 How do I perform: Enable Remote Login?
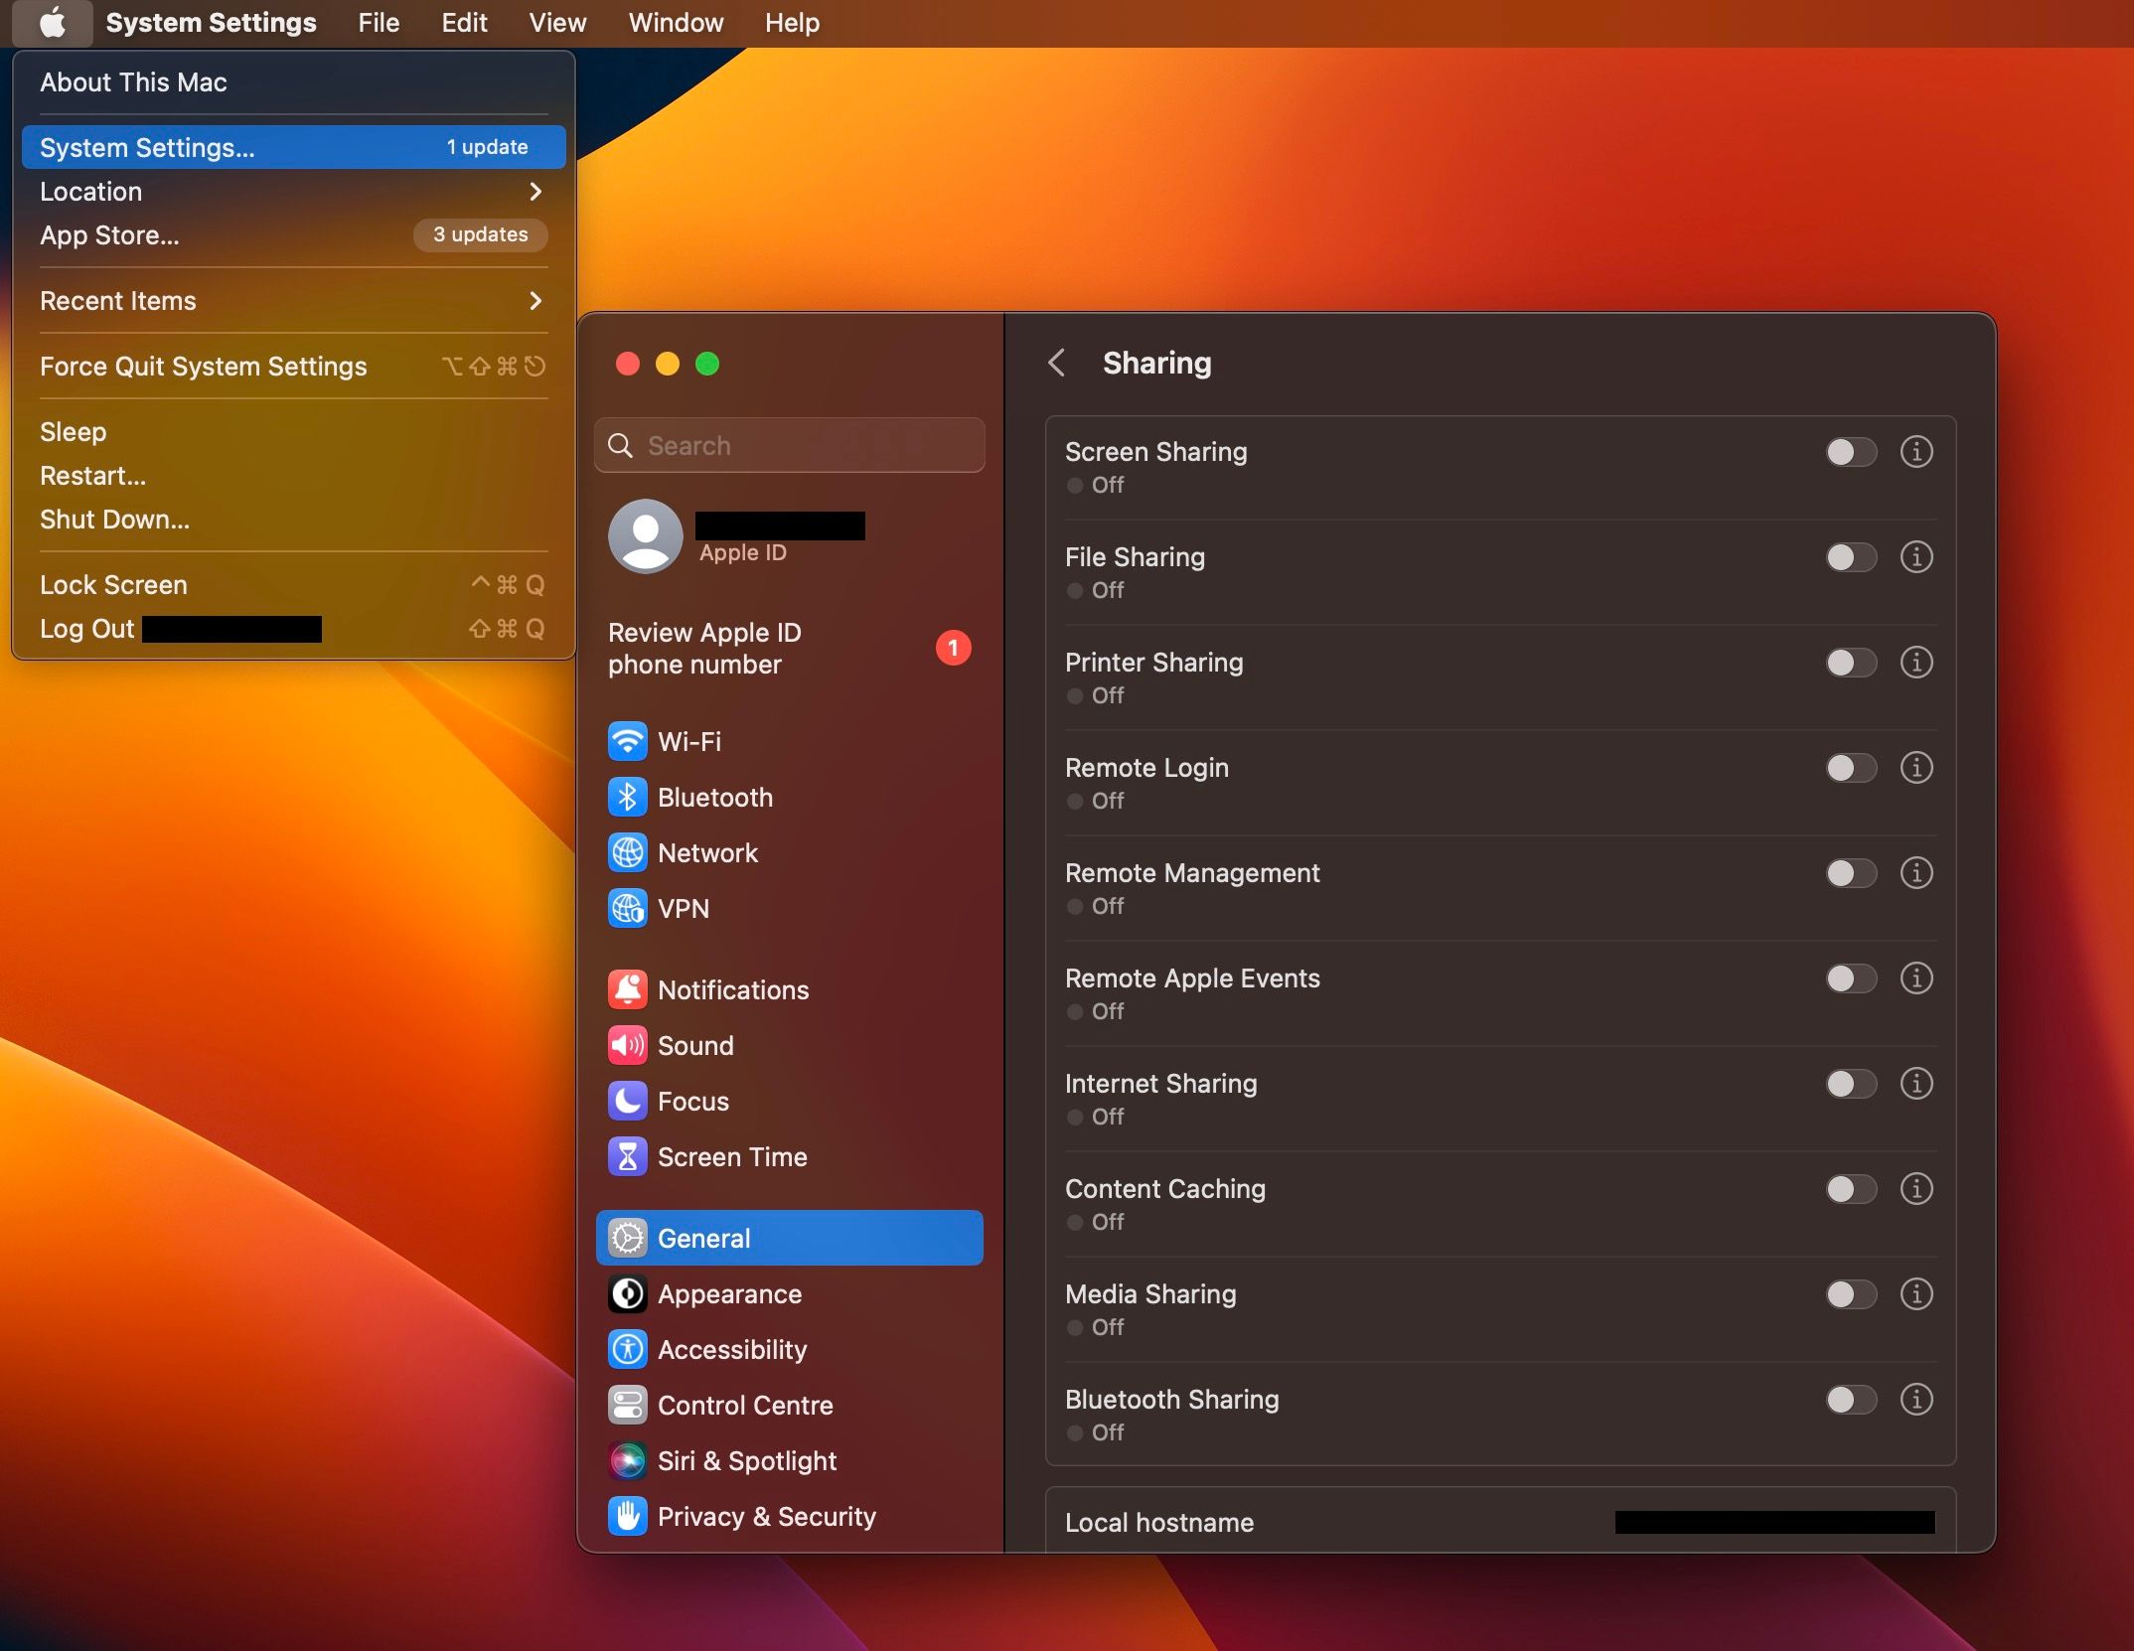point(1850,767)
